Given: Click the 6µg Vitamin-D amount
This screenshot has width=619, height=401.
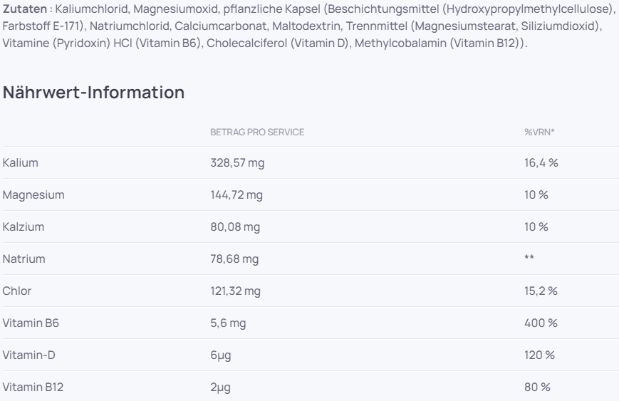Looking at the screenshot, I should pyautogui.click(x=221, y=355).
